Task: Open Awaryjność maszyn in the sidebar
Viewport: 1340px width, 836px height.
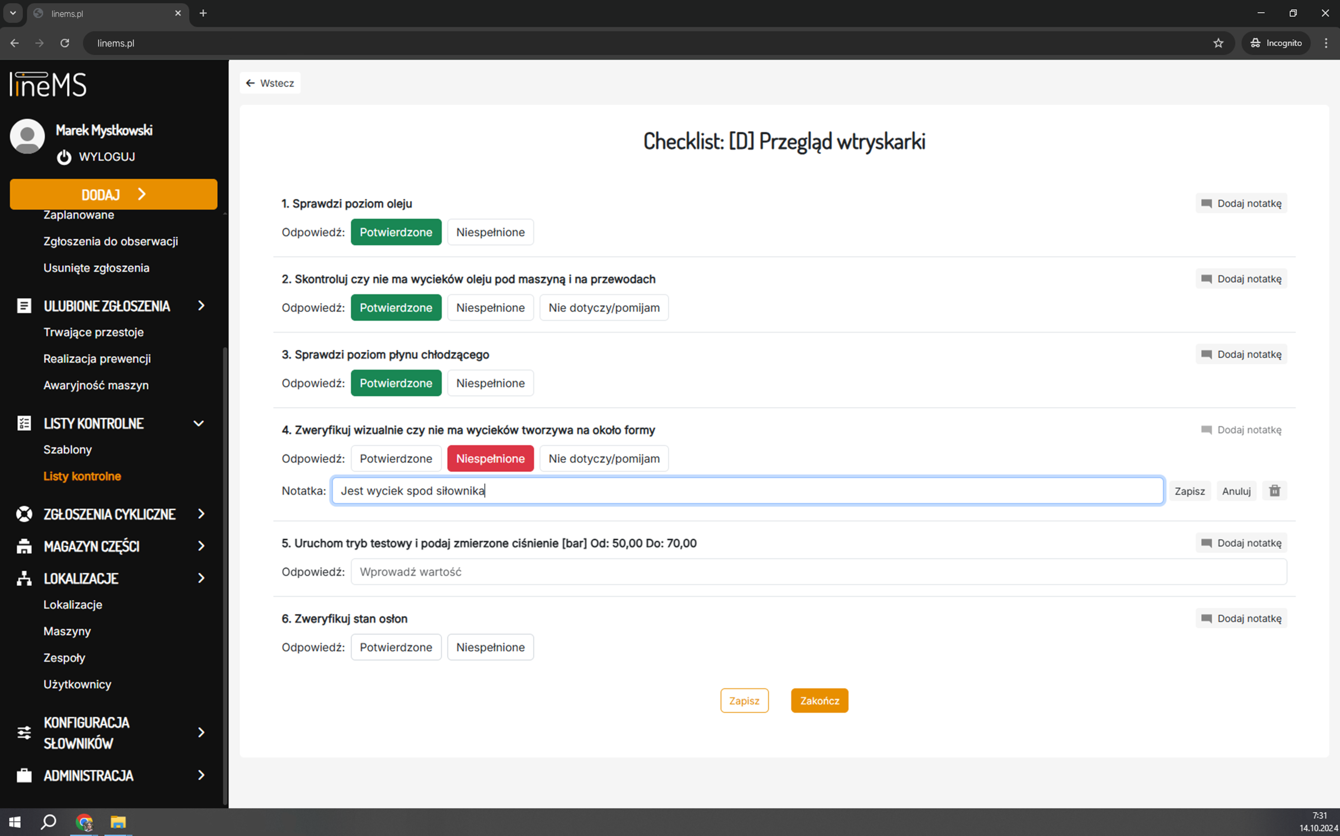Action: pos(96,385)
